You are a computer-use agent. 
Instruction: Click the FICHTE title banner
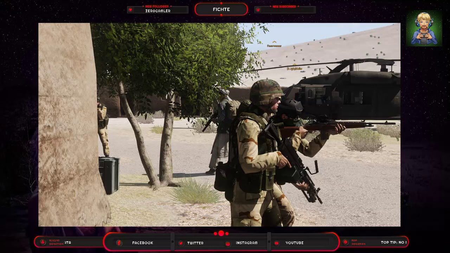tap(221, 9)
